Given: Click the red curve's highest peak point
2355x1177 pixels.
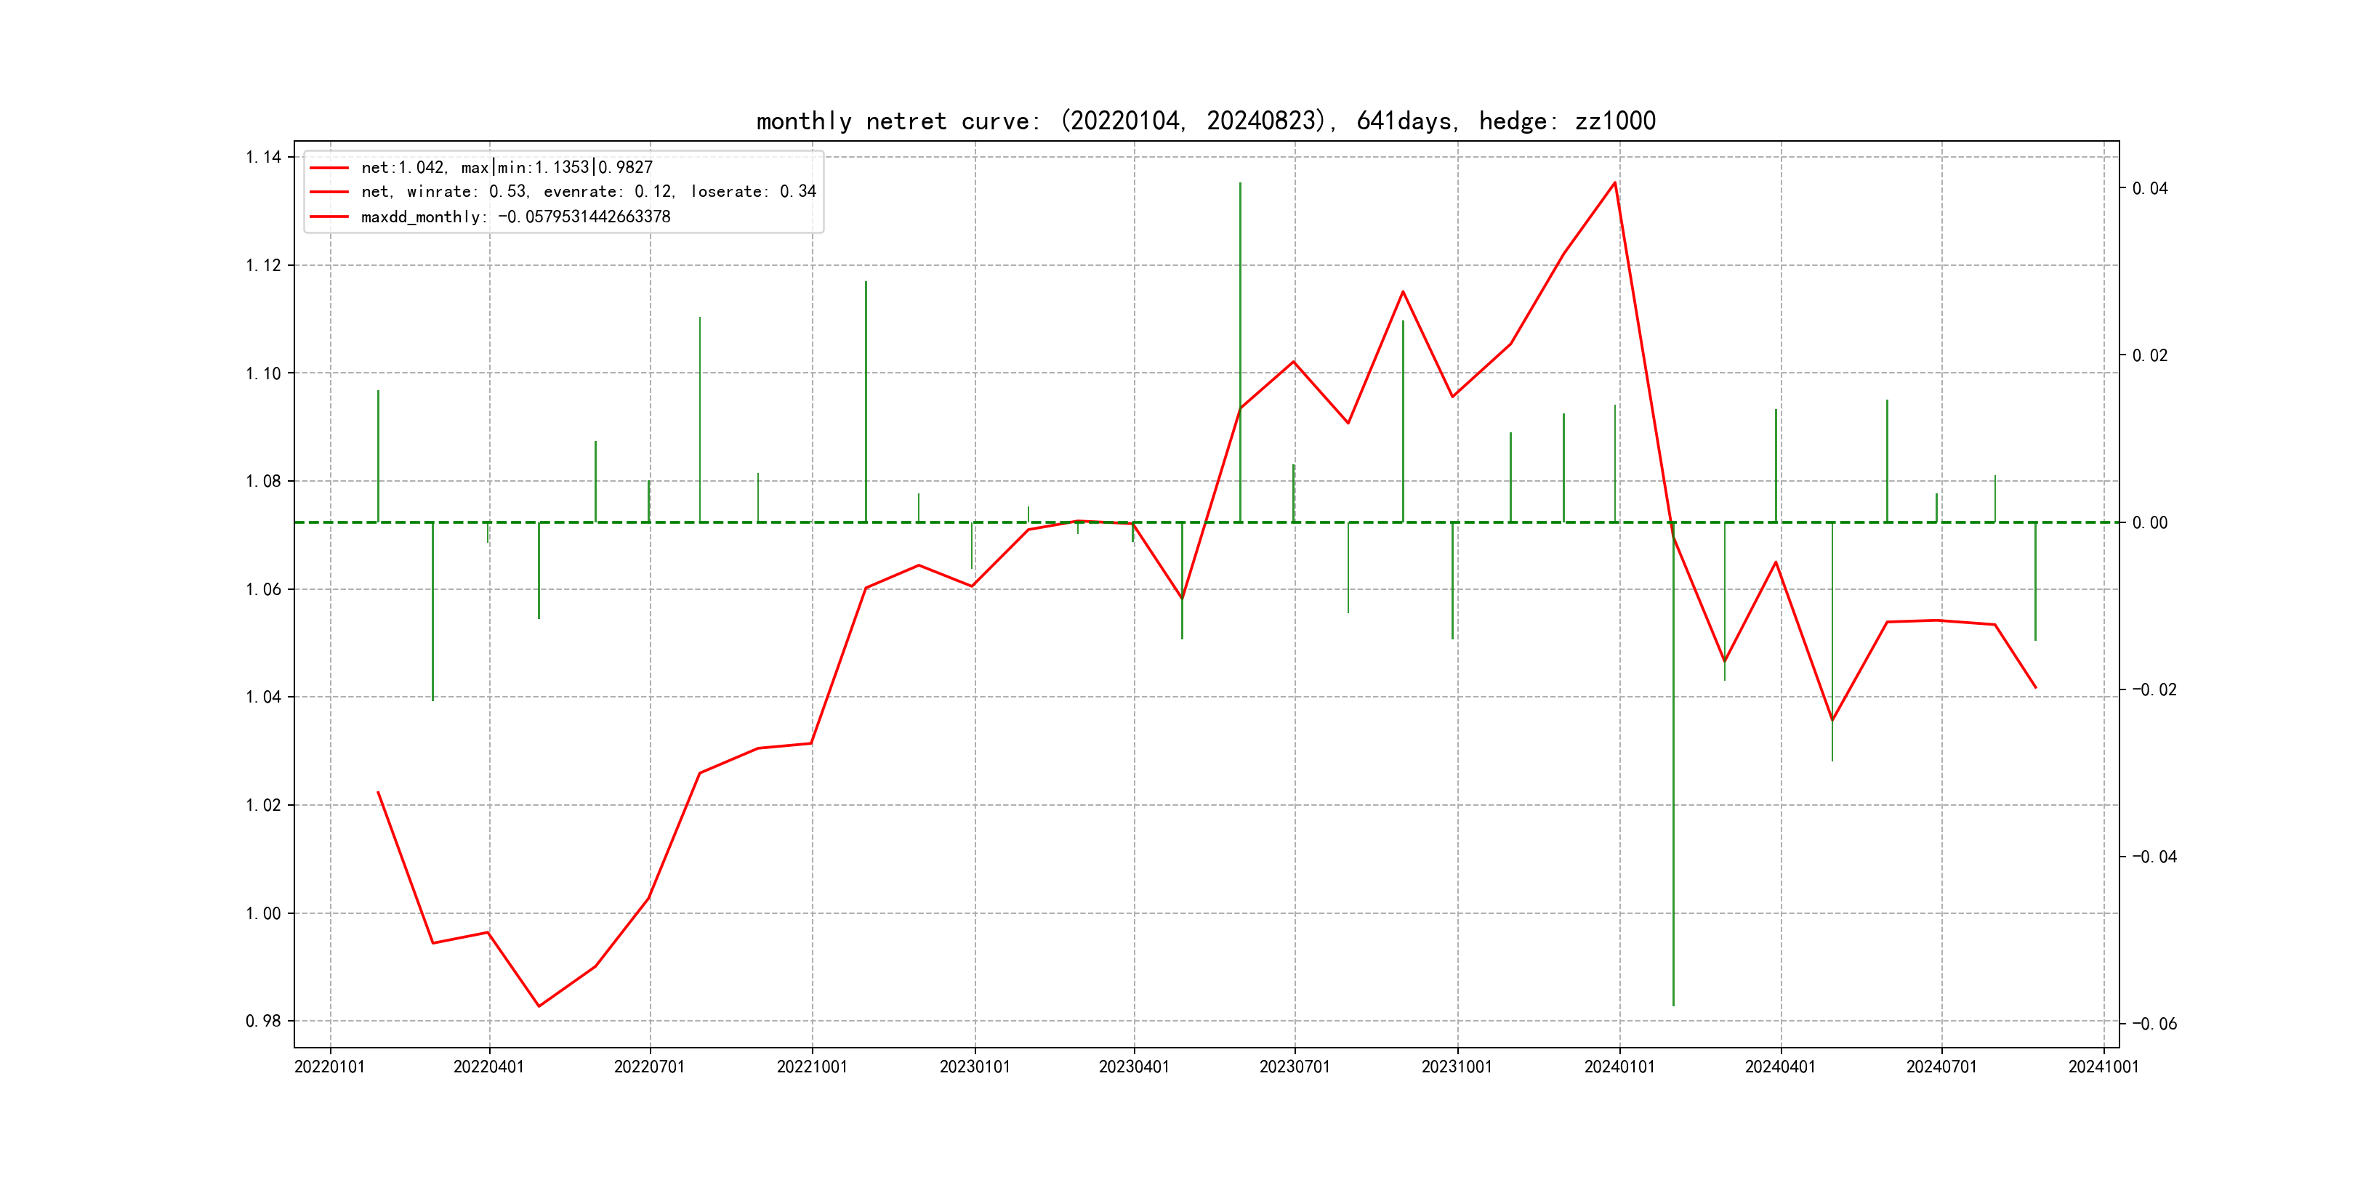Looking at the screenshot, I should pos(1614,183).
